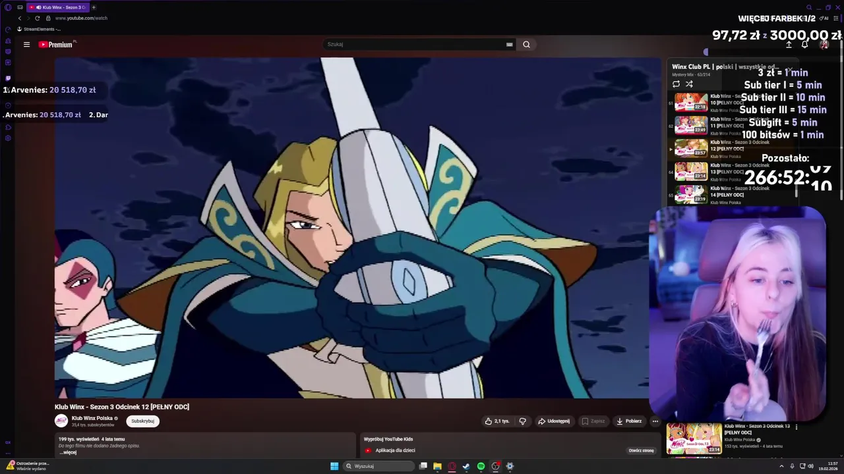The image size is (844, 474).
Task: Open the Opera AI button in toolbar
Action: [x=824, y=18]
